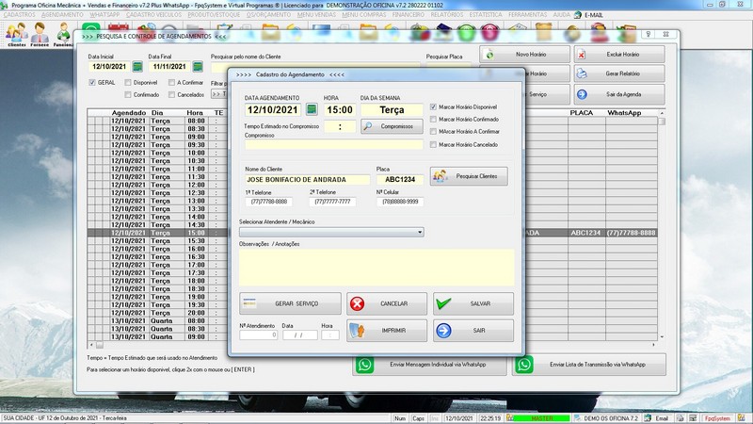Open the FINANCEIRO menu

(408, 15)
